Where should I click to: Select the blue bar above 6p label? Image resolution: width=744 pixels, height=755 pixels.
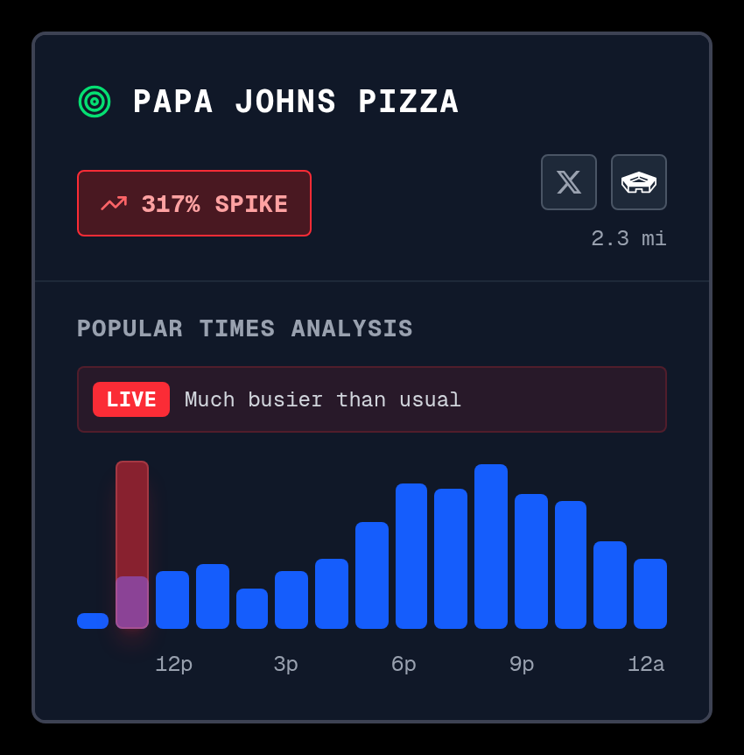(411, 556)
